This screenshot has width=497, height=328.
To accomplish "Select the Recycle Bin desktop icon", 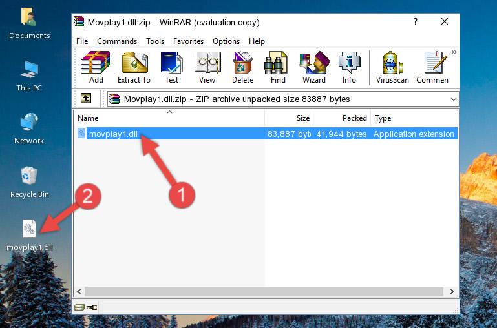I will 30,182.
